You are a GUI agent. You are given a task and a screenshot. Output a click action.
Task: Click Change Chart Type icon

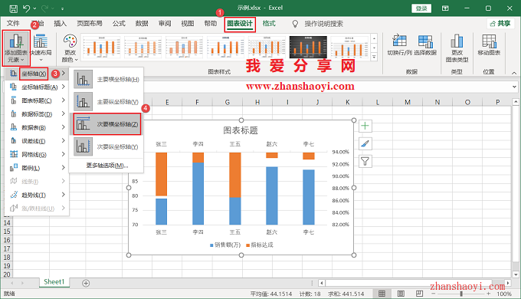(457, 48)
